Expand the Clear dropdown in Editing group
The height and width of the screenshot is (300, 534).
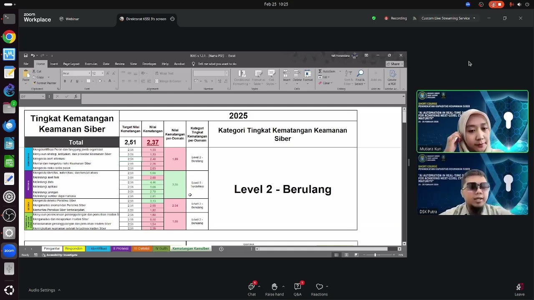(332, 83)
